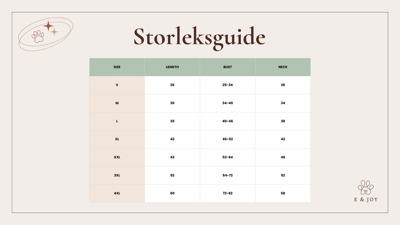Select the 4XL size row label
400x225 pixels.
click(117, 193)
